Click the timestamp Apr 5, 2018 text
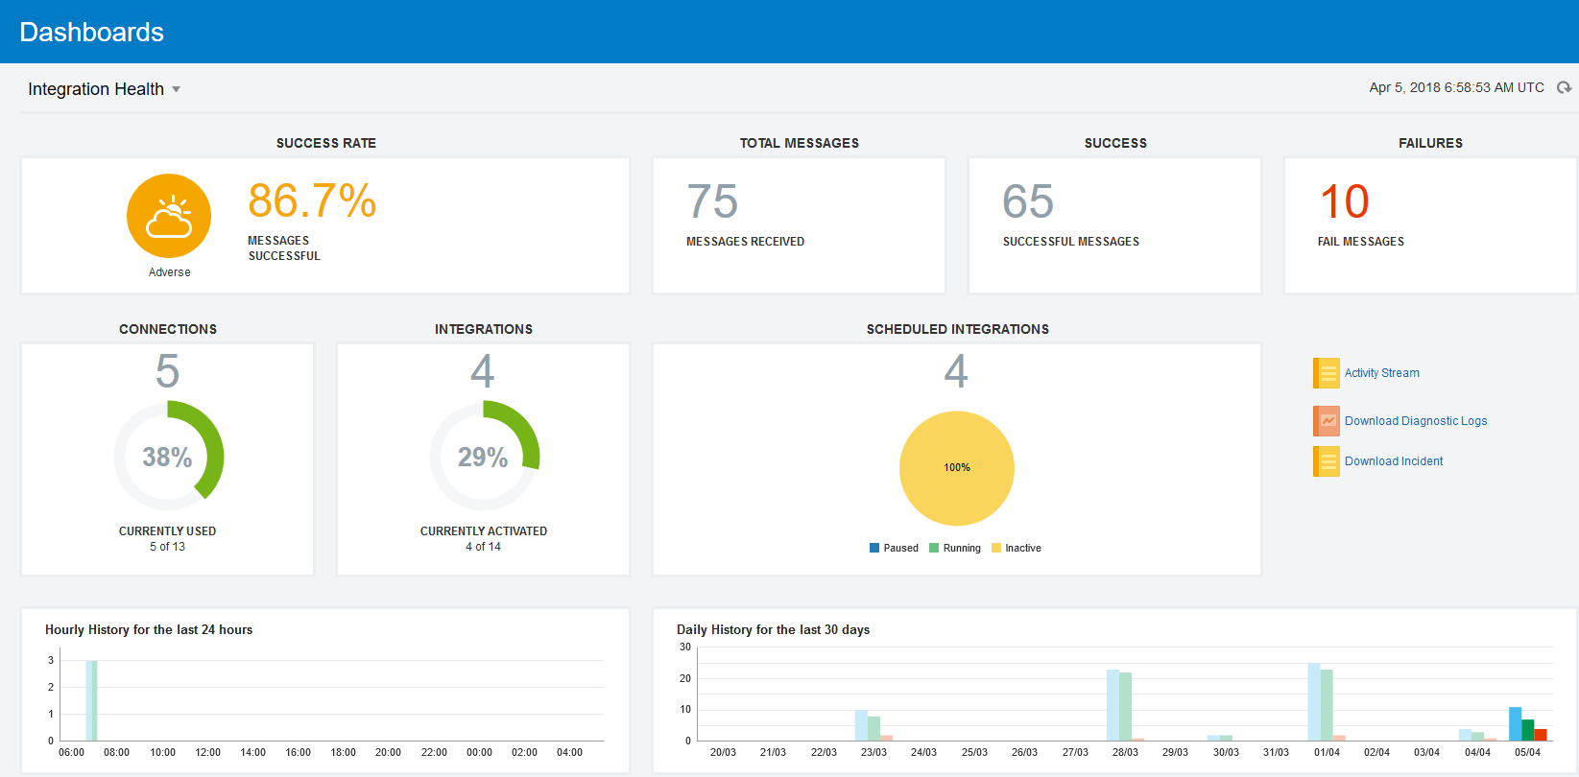The image size is (1579, 777). pos(1456,87)
